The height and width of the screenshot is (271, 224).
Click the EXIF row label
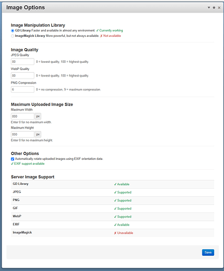click(16, 224)
